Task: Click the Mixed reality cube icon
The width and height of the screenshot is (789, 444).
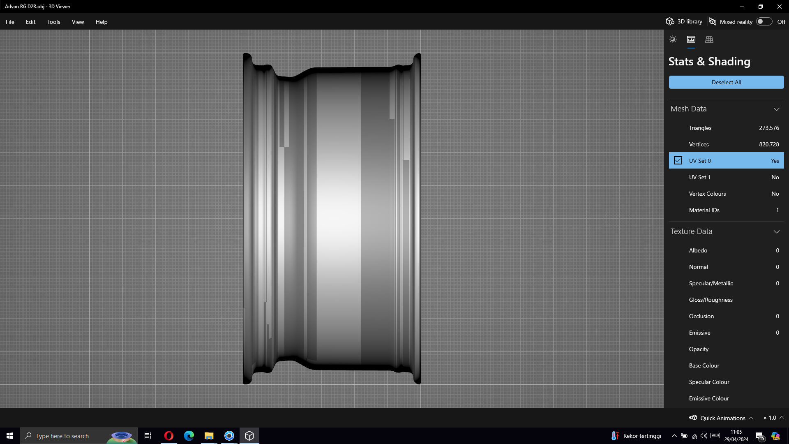Action: click(713, 21)
